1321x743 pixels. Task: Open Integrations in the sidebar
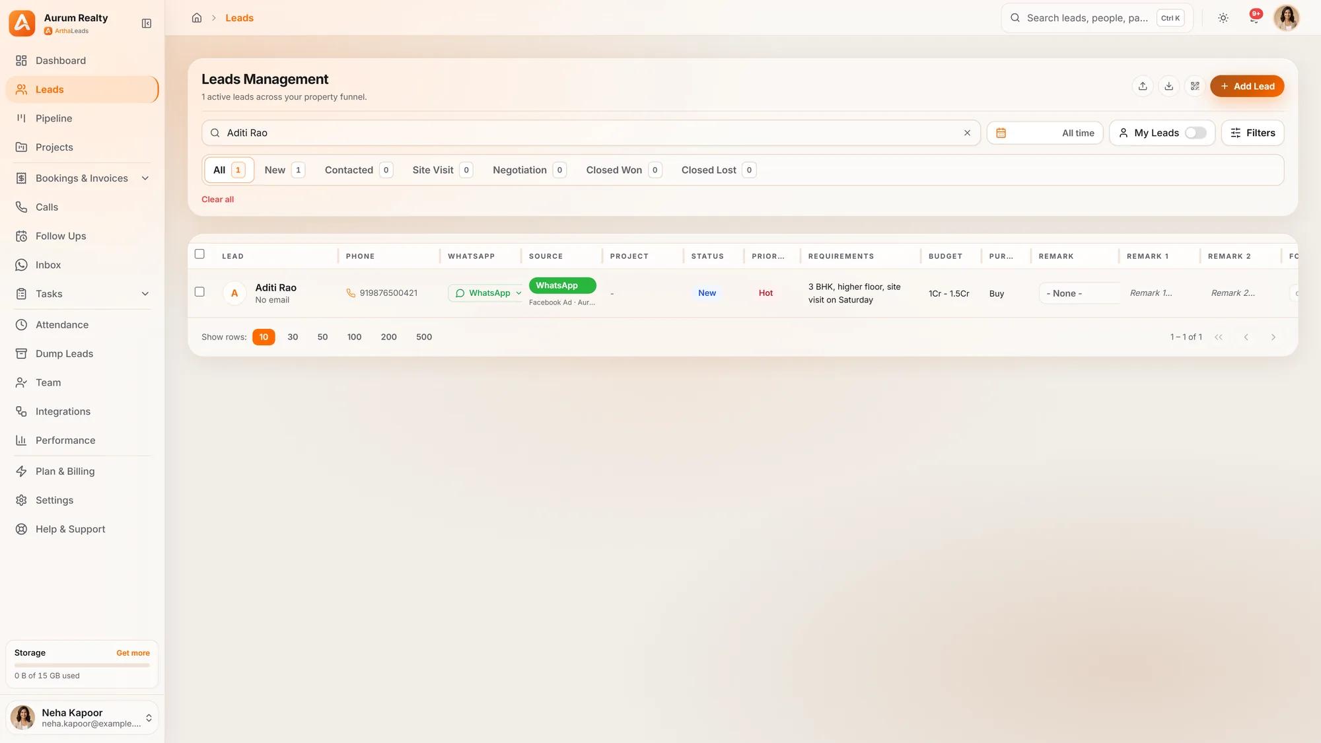click(82, 411)
